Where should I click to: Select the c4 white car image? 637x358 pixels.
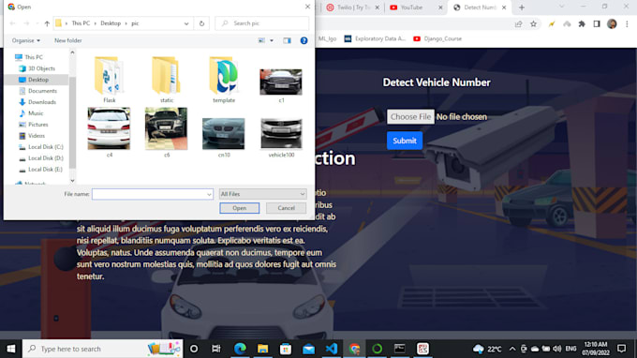(x=109, y=132)
